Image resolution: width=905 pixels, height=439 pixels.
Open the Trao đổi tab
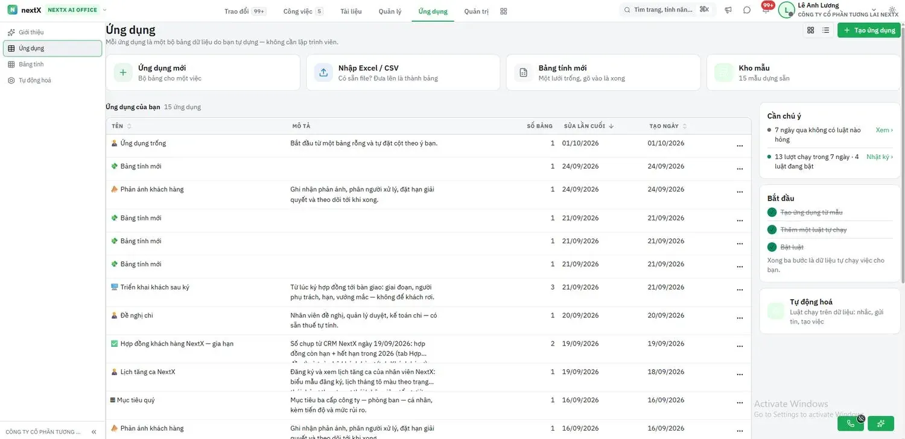pos(245,11)
